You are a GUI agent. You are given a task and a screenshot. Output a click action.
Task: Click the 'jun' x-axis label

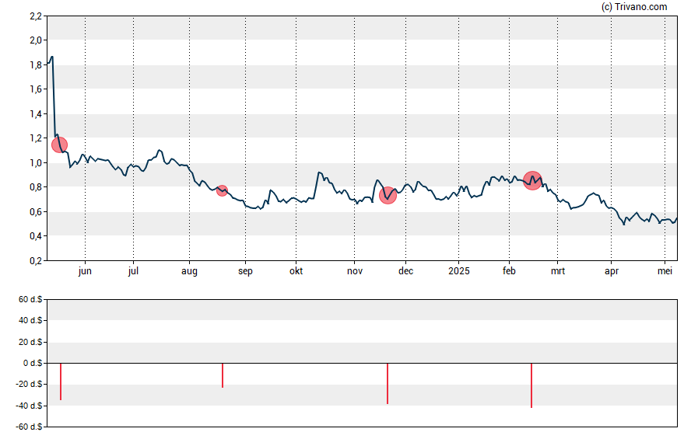click(85, 271)
